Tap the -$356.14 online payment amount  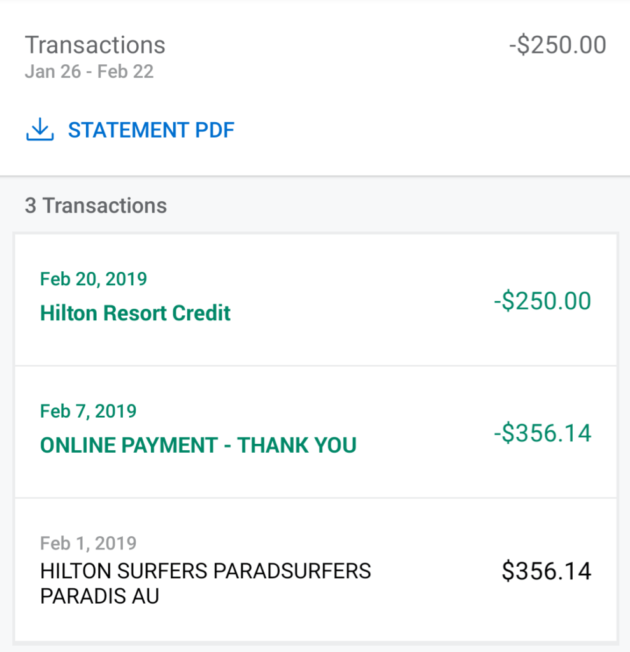pyautogui.click(x=542, y=433)
